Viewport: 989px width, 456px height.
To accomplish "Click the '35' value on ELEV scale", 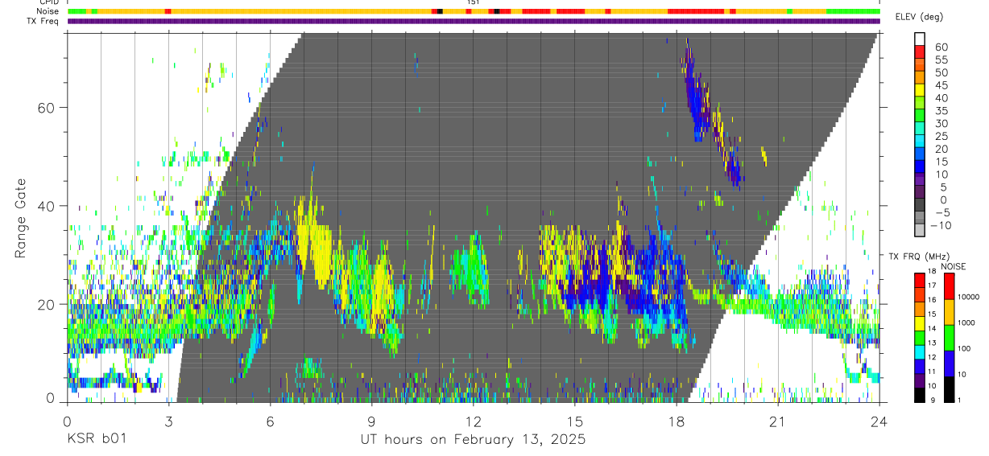I will 941,111.
